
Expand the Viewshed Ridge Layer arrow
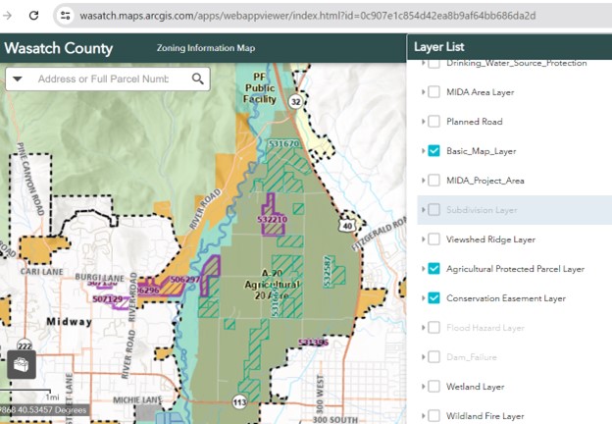423,239
